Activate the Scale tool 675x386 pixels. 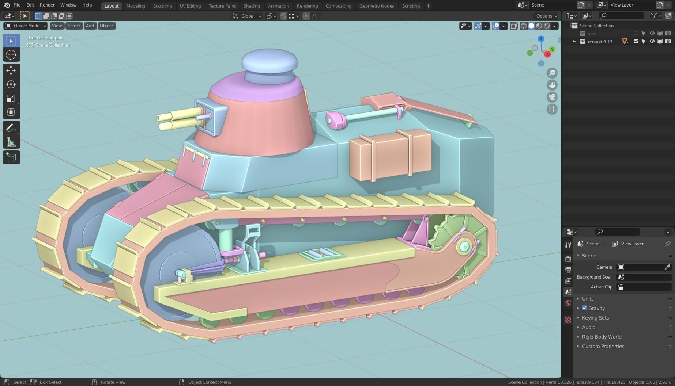coord(11,98)
